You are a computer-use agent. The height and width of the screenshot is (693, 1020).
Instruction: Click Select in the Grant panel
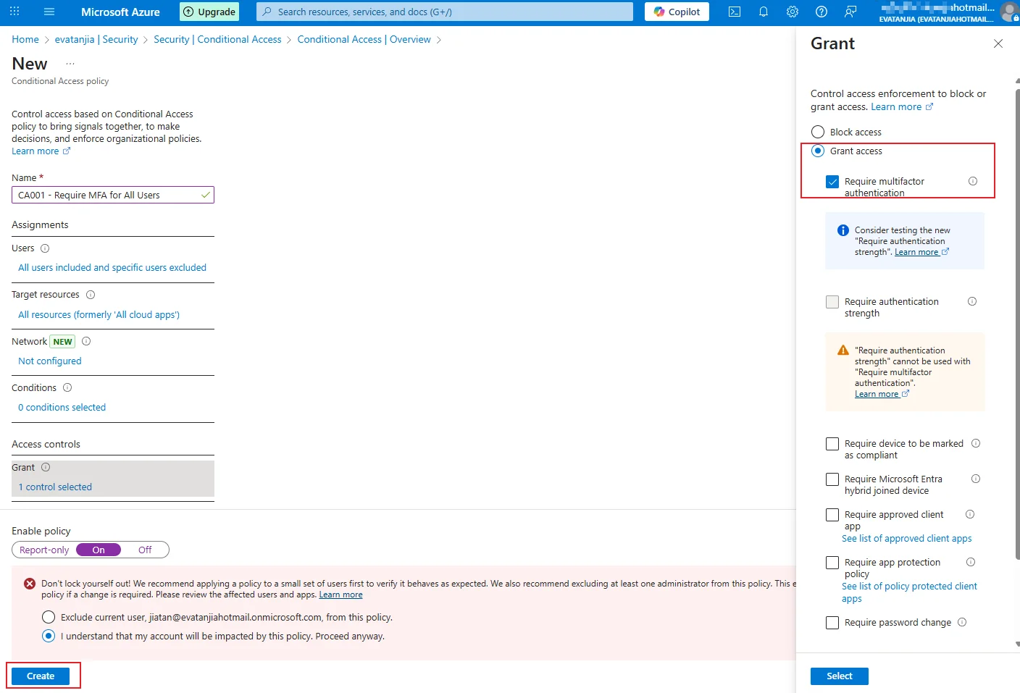coord(840,676)
